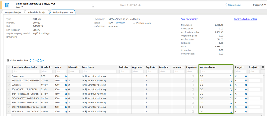Viewport: 267px width, 116px height.
Task: Select the 345678 BE33333 EasyGo description cell
Action: coord(25,107)
